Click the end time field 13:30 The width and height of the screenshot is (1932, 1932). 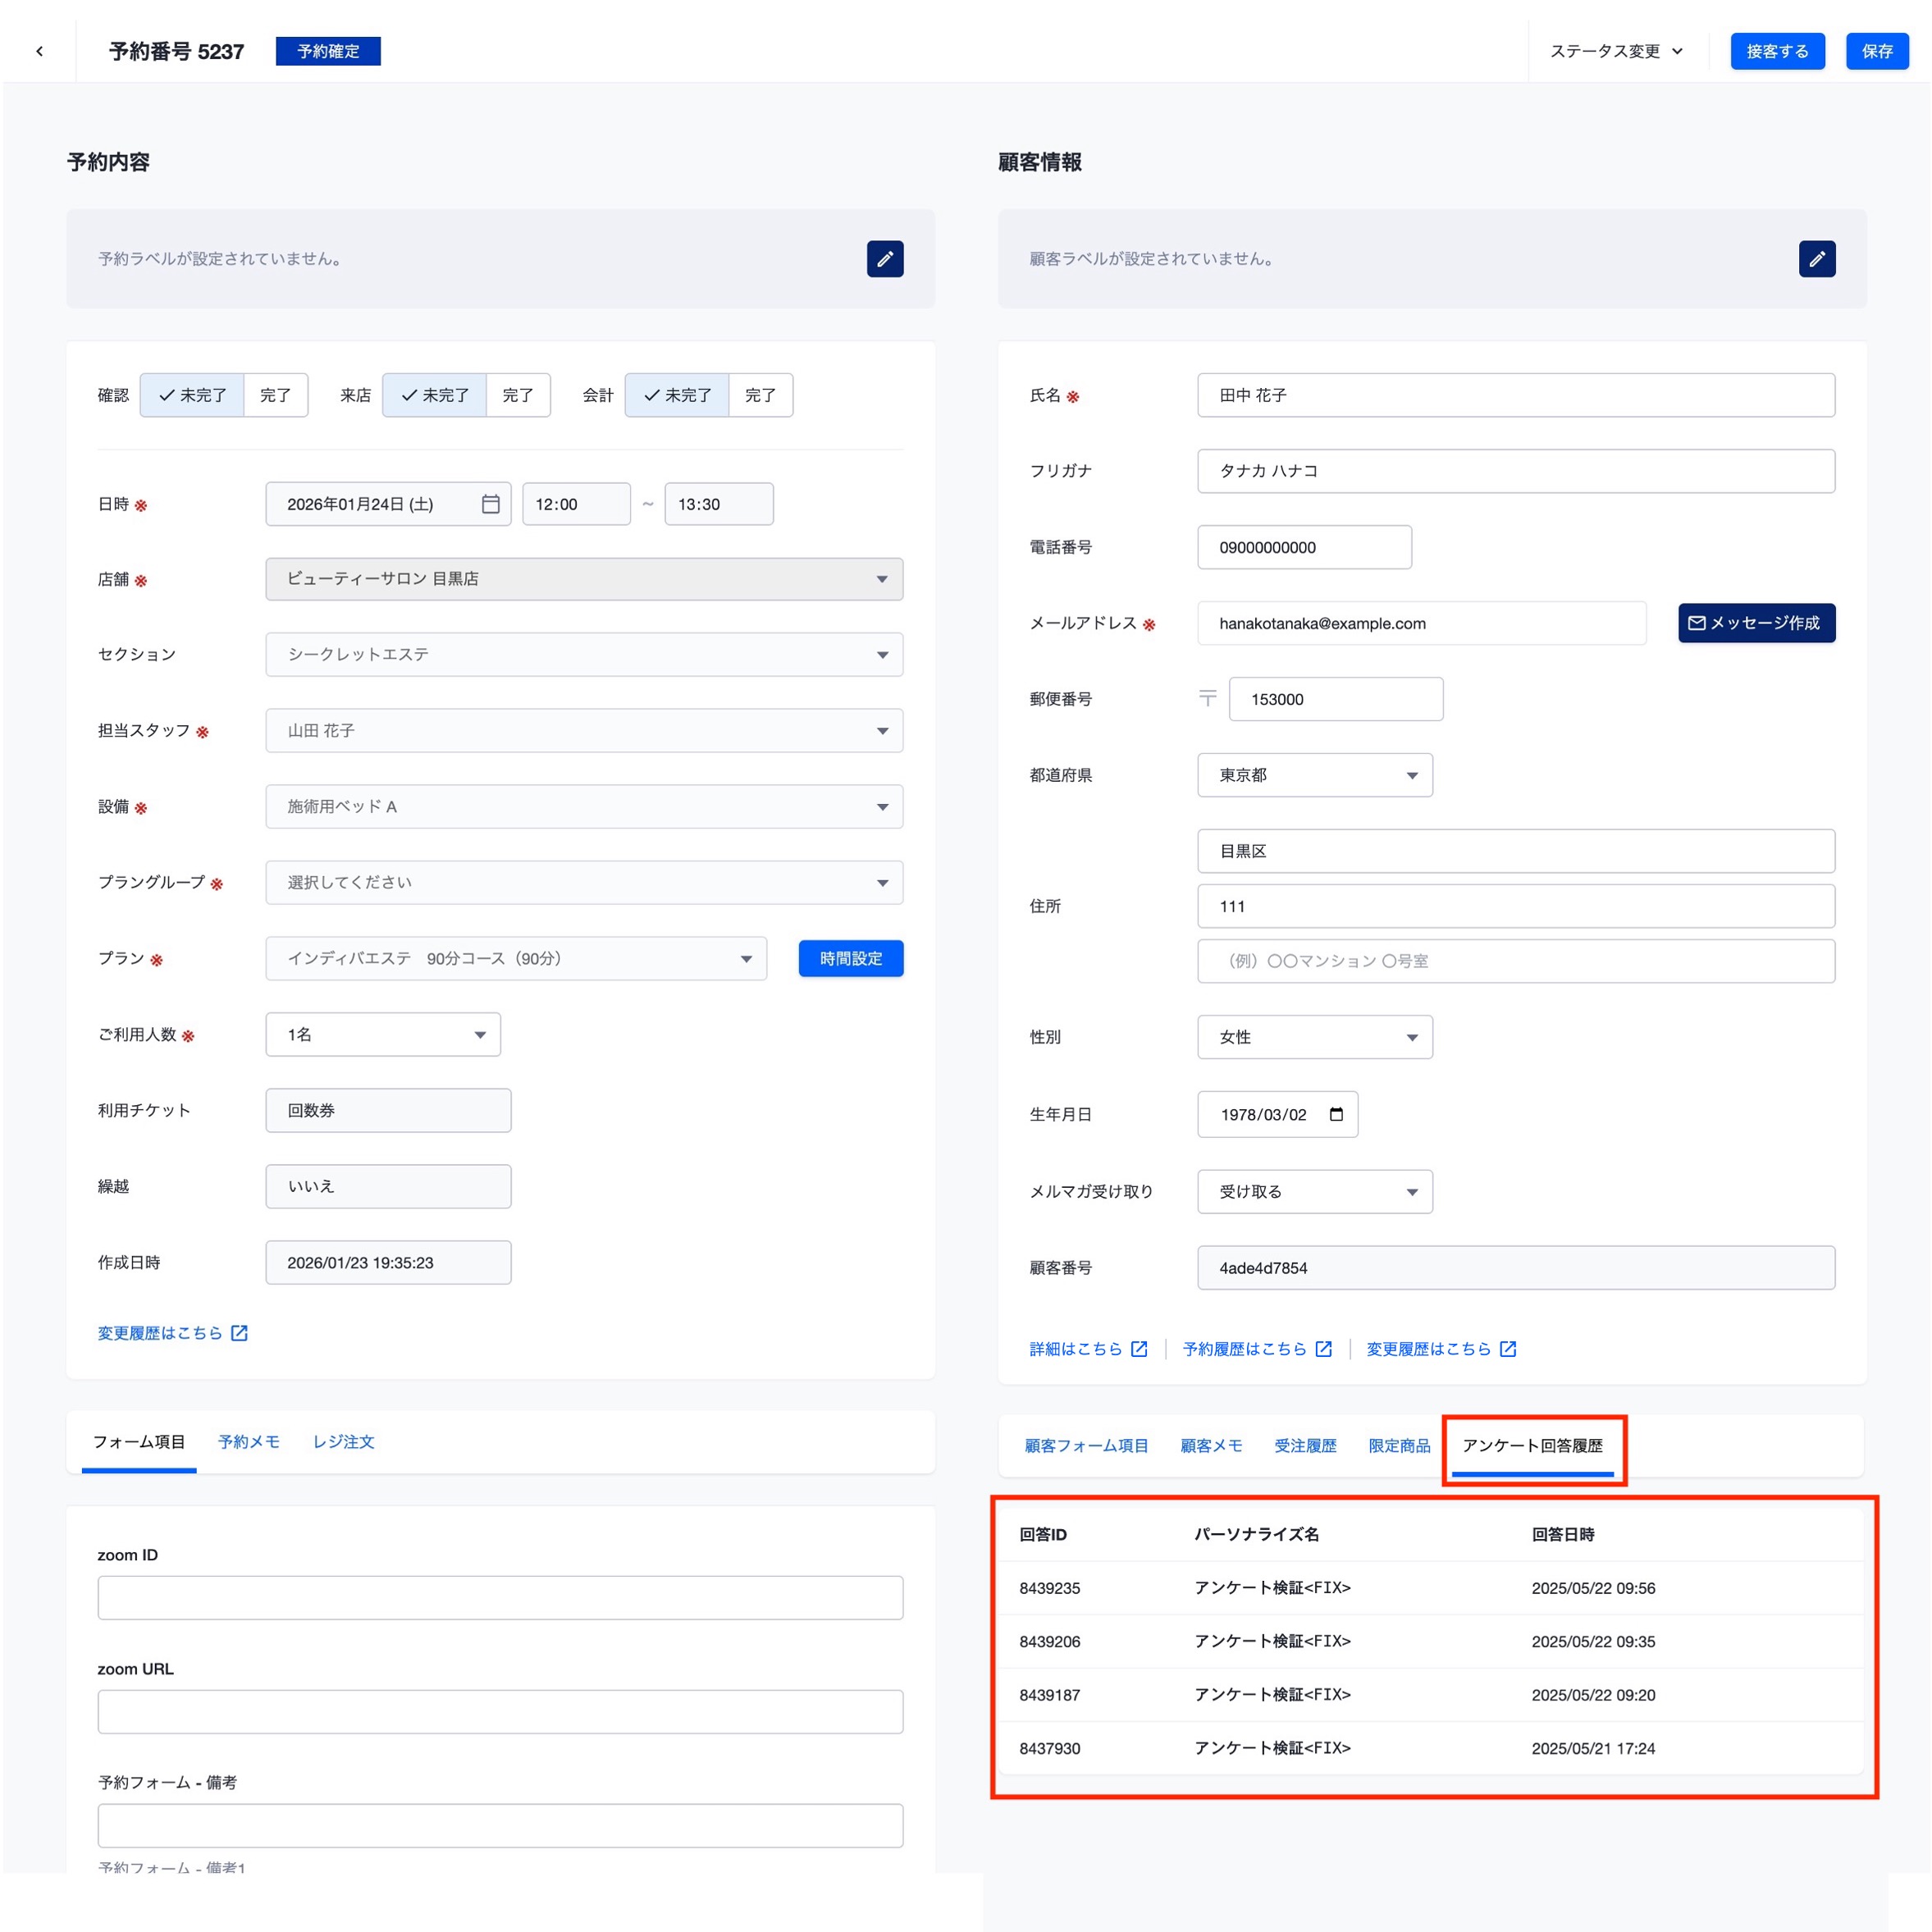719,504
